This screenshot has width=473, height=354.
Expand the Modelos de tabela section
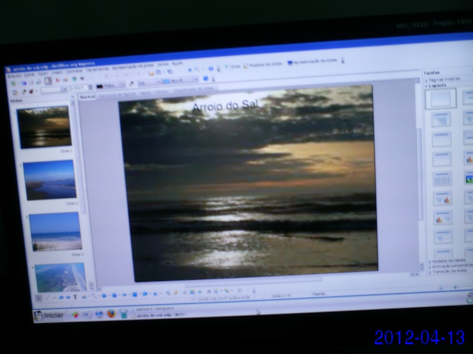click(x=447, y=261)
